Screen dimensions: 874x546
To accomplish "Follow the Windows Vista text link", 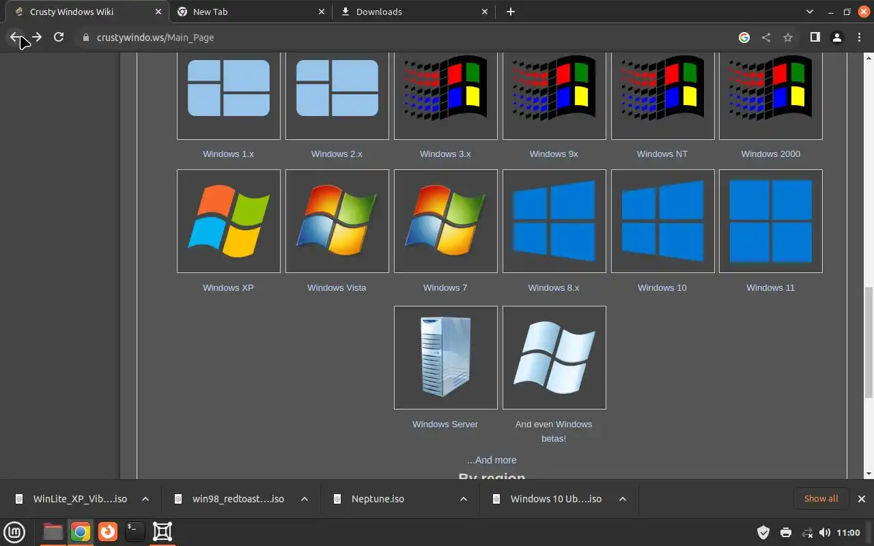I will [337, 288].
